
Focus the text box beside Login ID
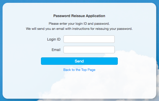tap(89, 39)
